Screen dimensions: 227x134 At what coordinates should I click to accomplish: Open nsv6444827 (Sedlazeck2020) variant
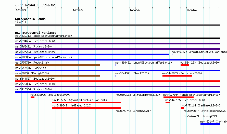pyautogui.click(x=35, y=79)
